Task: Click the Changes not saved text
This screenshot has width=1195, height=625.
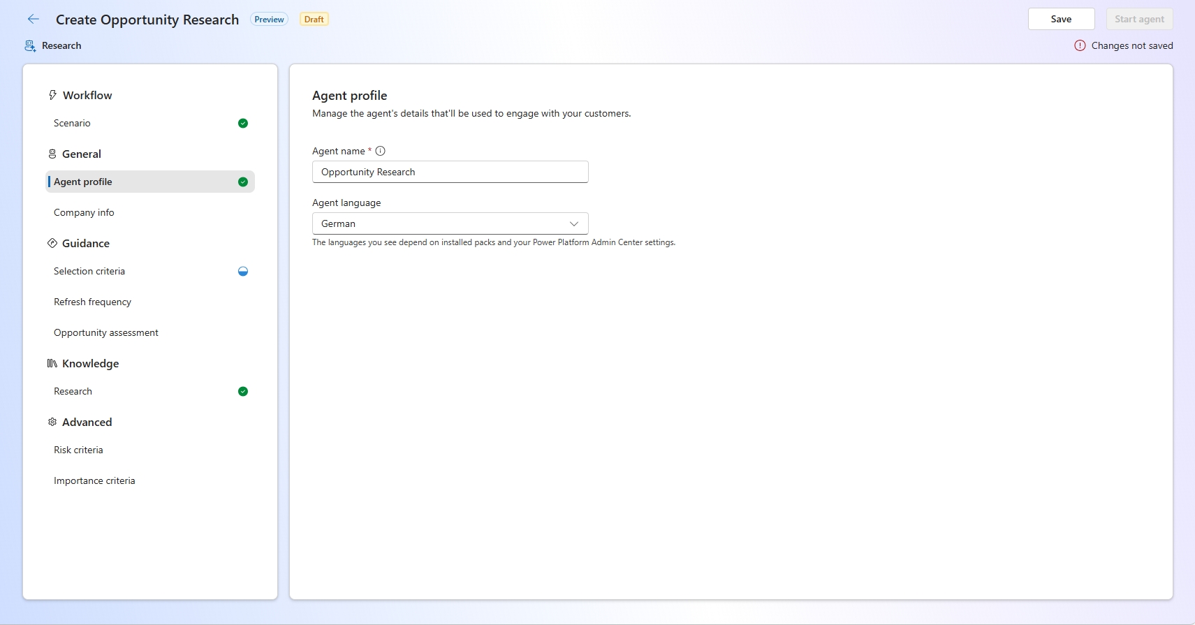Action: (1132, 45)
